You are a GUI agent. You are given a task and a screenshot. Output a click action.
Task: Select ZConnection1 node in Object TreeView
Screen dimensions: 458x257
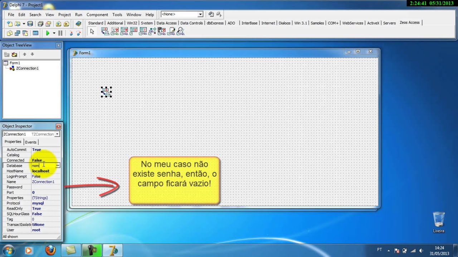coord(27,68)
